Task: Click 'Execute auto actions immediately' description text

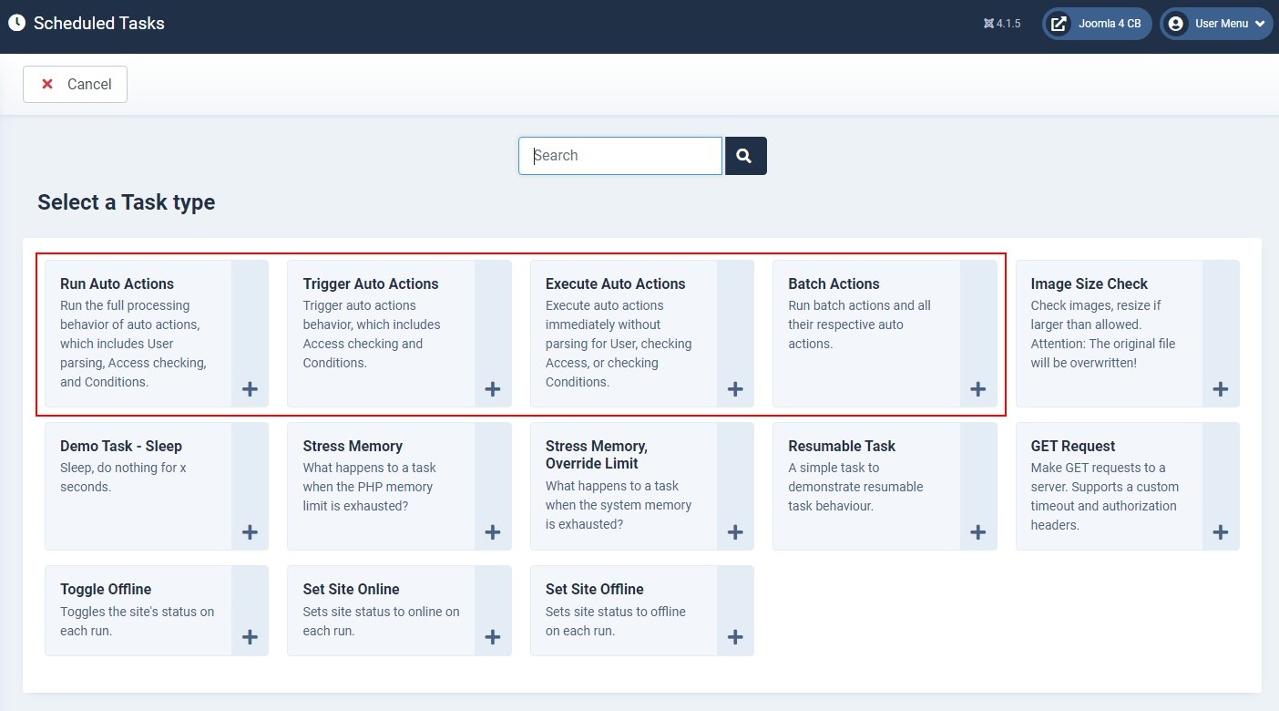Action: [619, 344]
